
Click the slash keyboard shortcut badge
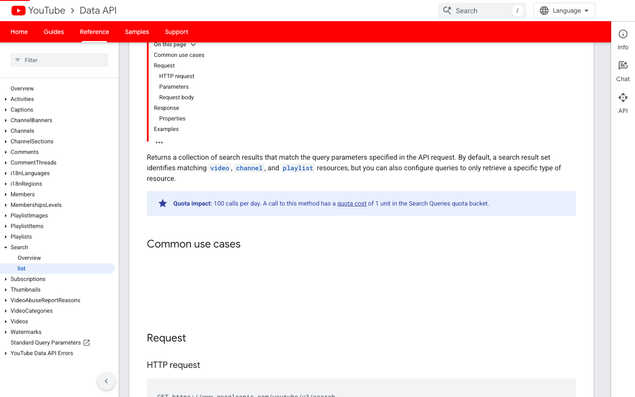517,11
